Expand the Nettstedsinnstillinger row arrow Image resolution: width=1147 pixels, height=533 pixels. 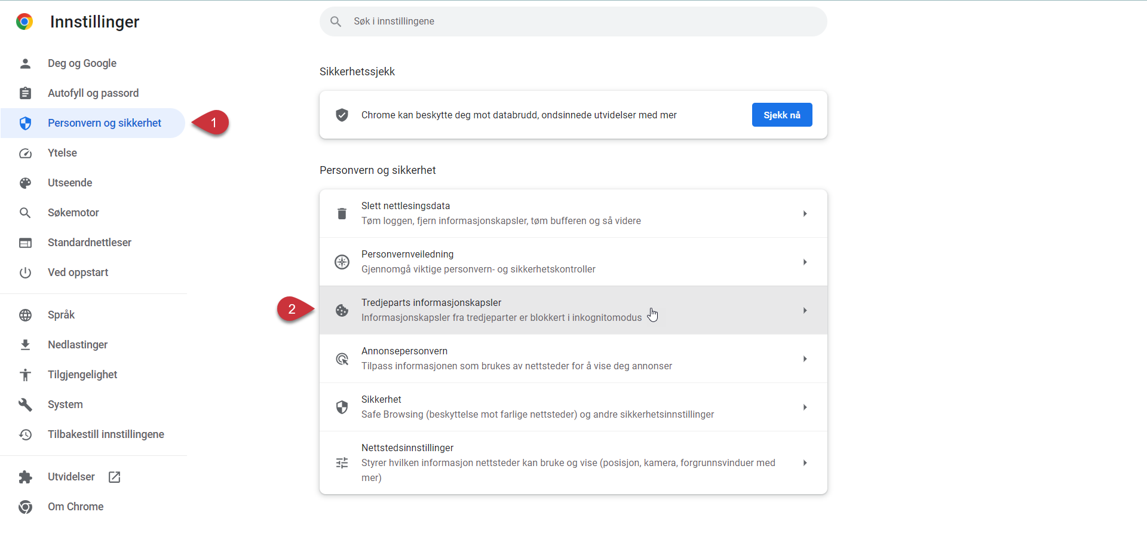pos(805,462)
